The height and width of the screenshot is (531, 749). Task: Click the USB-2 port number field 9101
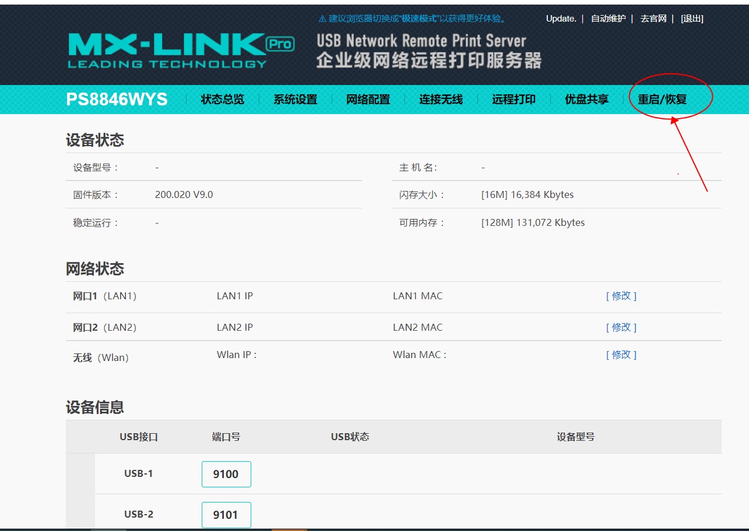pyautogui.click(x=226, y=515)
